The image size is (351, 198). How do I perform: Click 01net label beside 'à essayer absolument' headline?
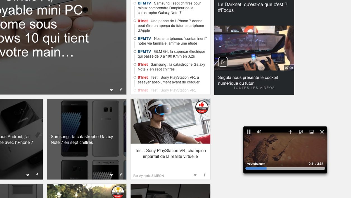(x=143, y=77)
